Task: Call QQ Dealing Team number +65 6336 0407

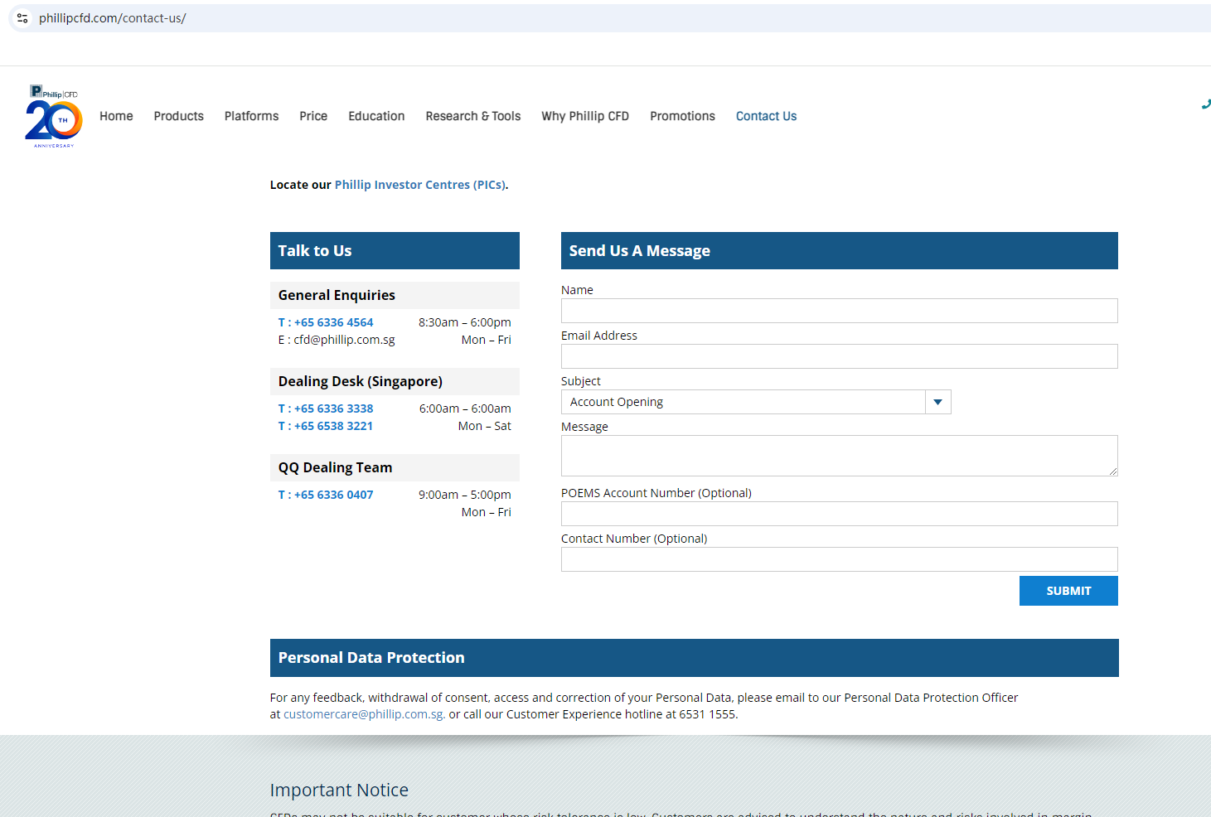Action: pyautogui.click(x=326, y=495)
